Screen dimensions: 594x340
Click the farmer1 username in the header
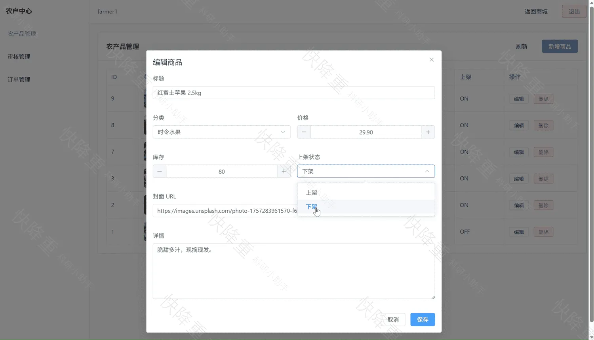(107, 11)
